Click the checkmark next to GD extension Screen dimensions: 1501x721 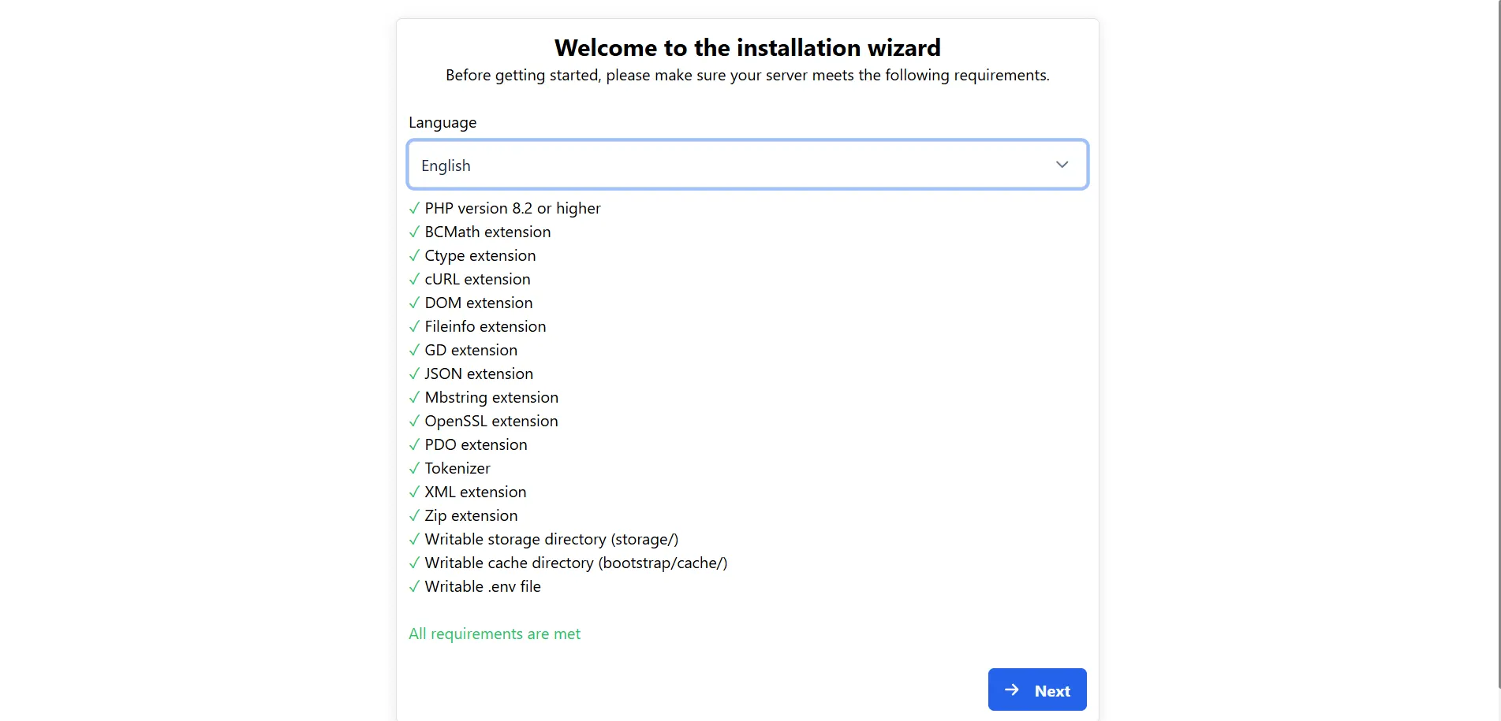[414, 350]
